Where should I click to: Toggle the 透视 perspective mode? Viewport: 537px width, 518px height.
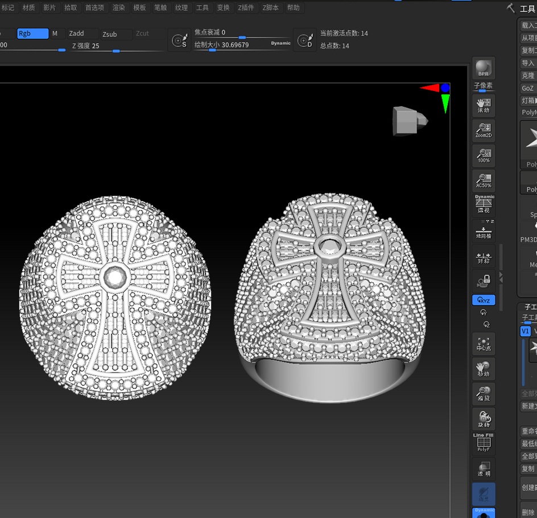point(484,204)
